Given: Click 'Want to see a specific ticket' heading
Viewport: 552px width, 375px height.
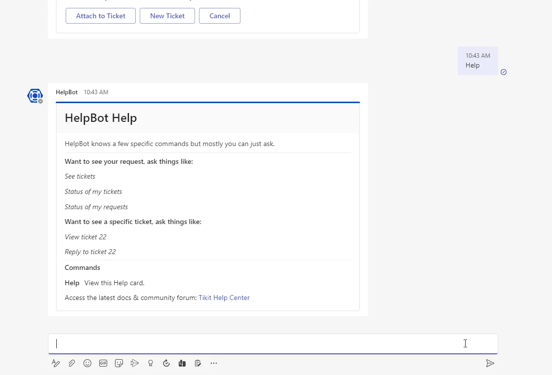Looking at the screenshot, I should (x=133, y=222).
